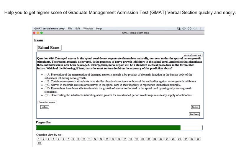Jump to question number 21
Screen dimensions: 236x147
coord(149,139)
